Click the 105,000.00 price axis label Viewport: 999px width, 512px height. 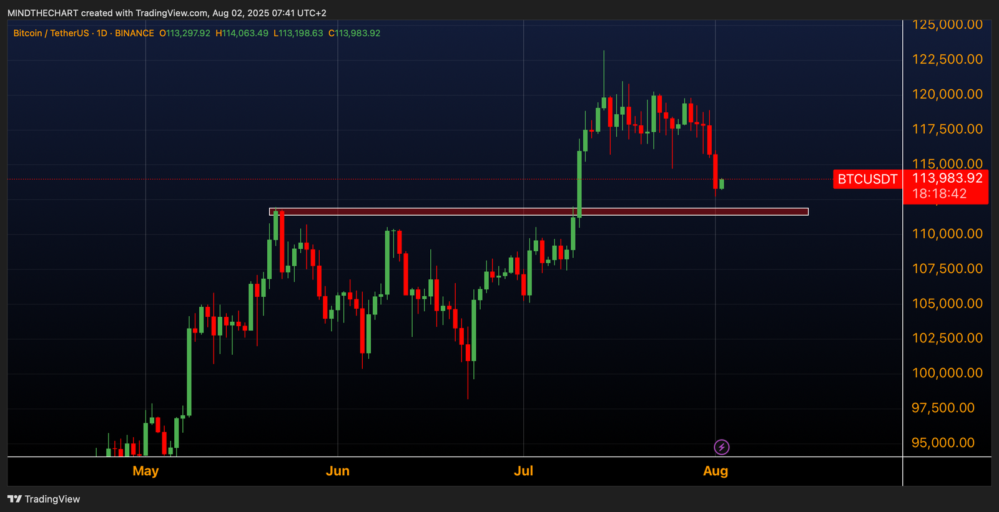click(947, 304)
